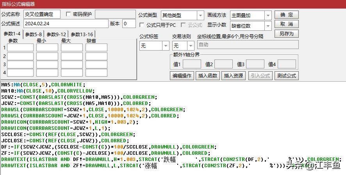
Task: Click the 值3 input field
Action: [255, 64]
